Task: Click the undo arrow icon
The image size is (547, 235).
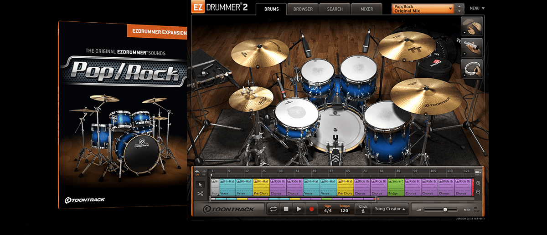Action: click(197, 172)
